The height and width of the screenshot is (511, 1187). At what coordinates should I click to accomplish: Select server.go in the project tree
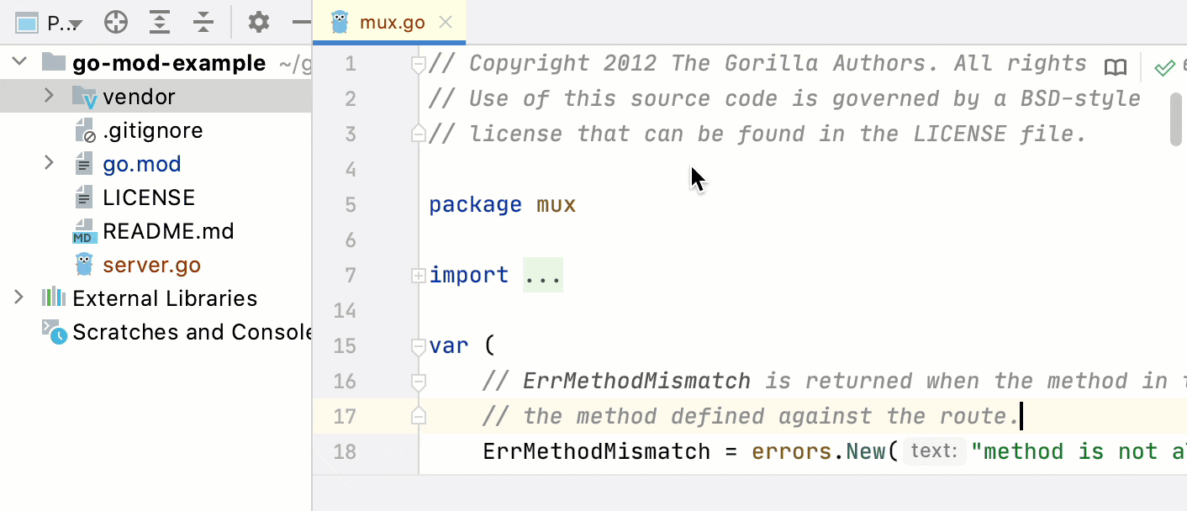click(x=151, y=265)
